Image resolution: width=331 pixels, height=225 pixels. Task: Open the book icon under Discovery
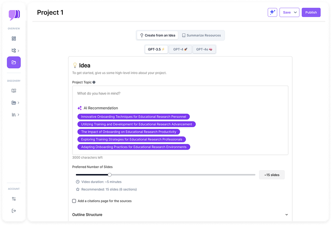pos(14,91)
